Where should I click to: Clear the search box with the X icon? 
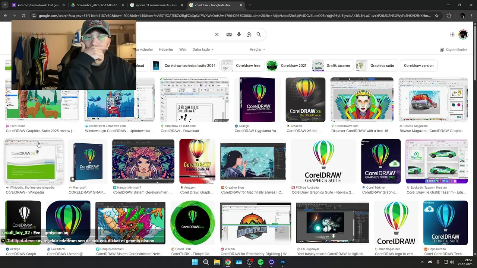point(217,35)
